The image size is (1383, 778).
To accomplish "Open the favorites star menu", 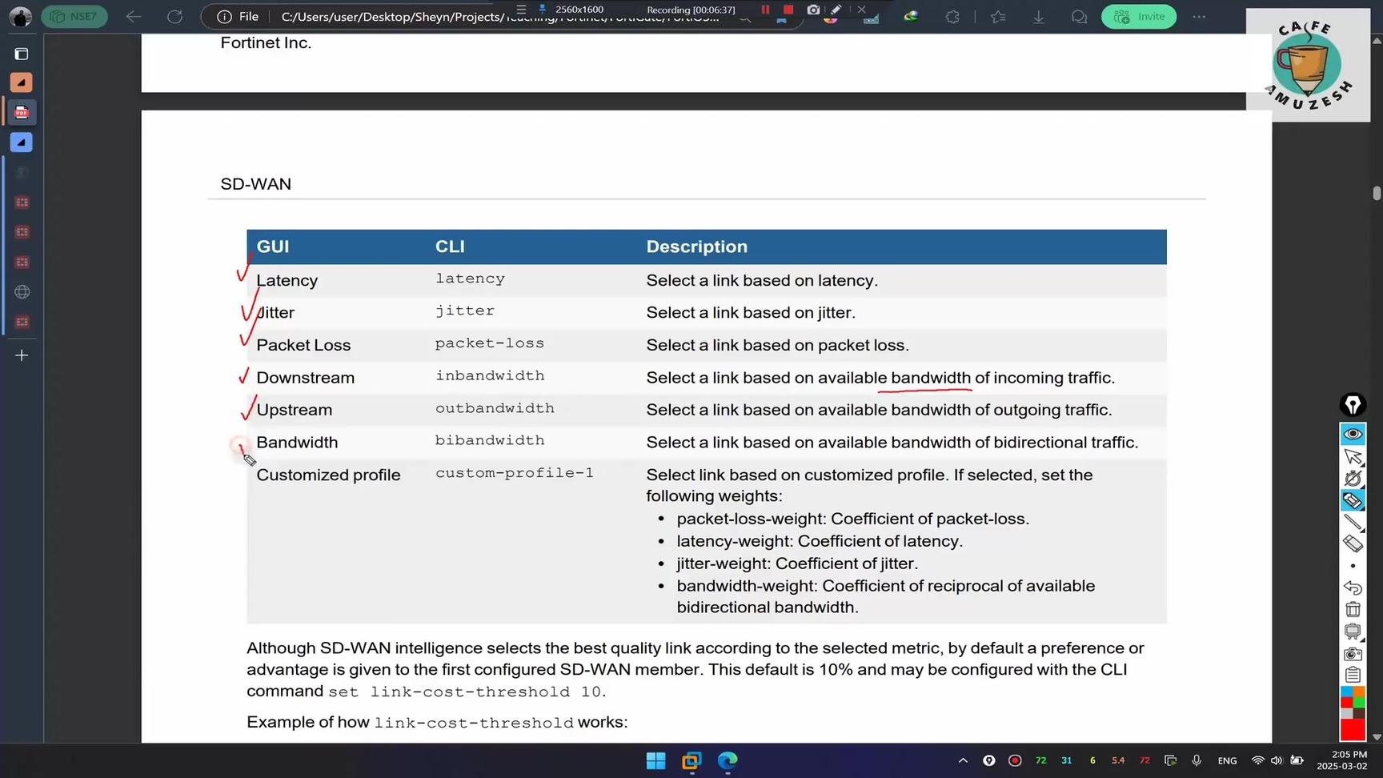I will coord(998,16).
